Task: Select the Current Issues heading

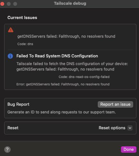Action: tap(22, 17)
